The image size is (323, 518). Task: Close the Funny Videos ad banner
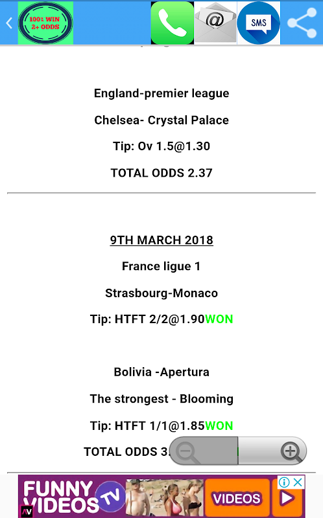(298, 482)
